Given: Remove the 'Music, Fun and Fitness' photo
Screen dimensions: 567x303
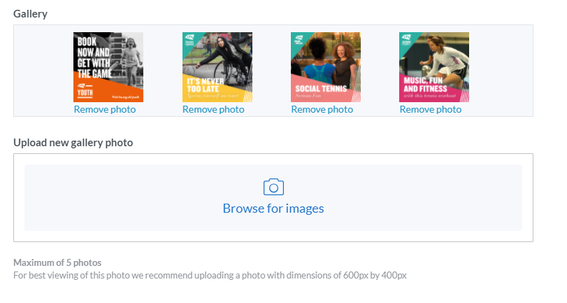Looking at the screenshot, I should (x=431, y=109).
